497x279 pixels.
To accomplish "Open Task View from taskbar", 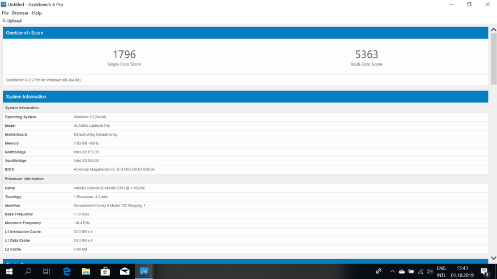I will 46,272.
